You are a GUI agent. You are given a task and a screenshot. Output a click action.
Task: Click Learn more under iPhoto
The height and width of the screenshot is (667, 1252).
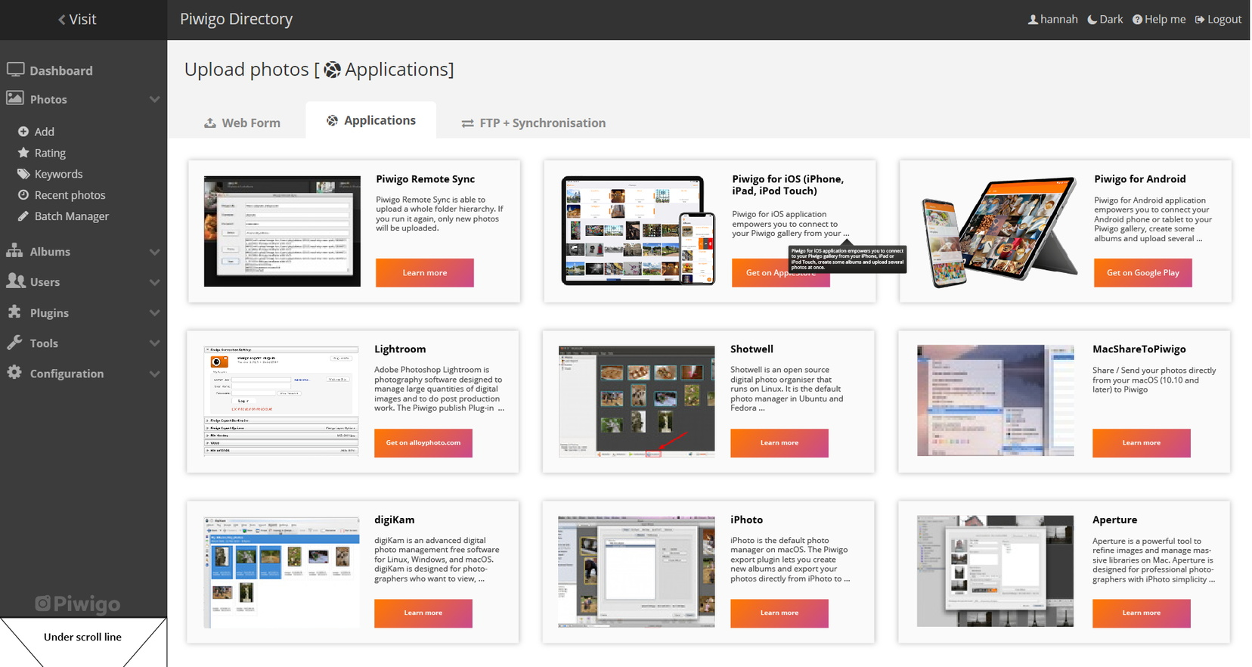point(779,613)
